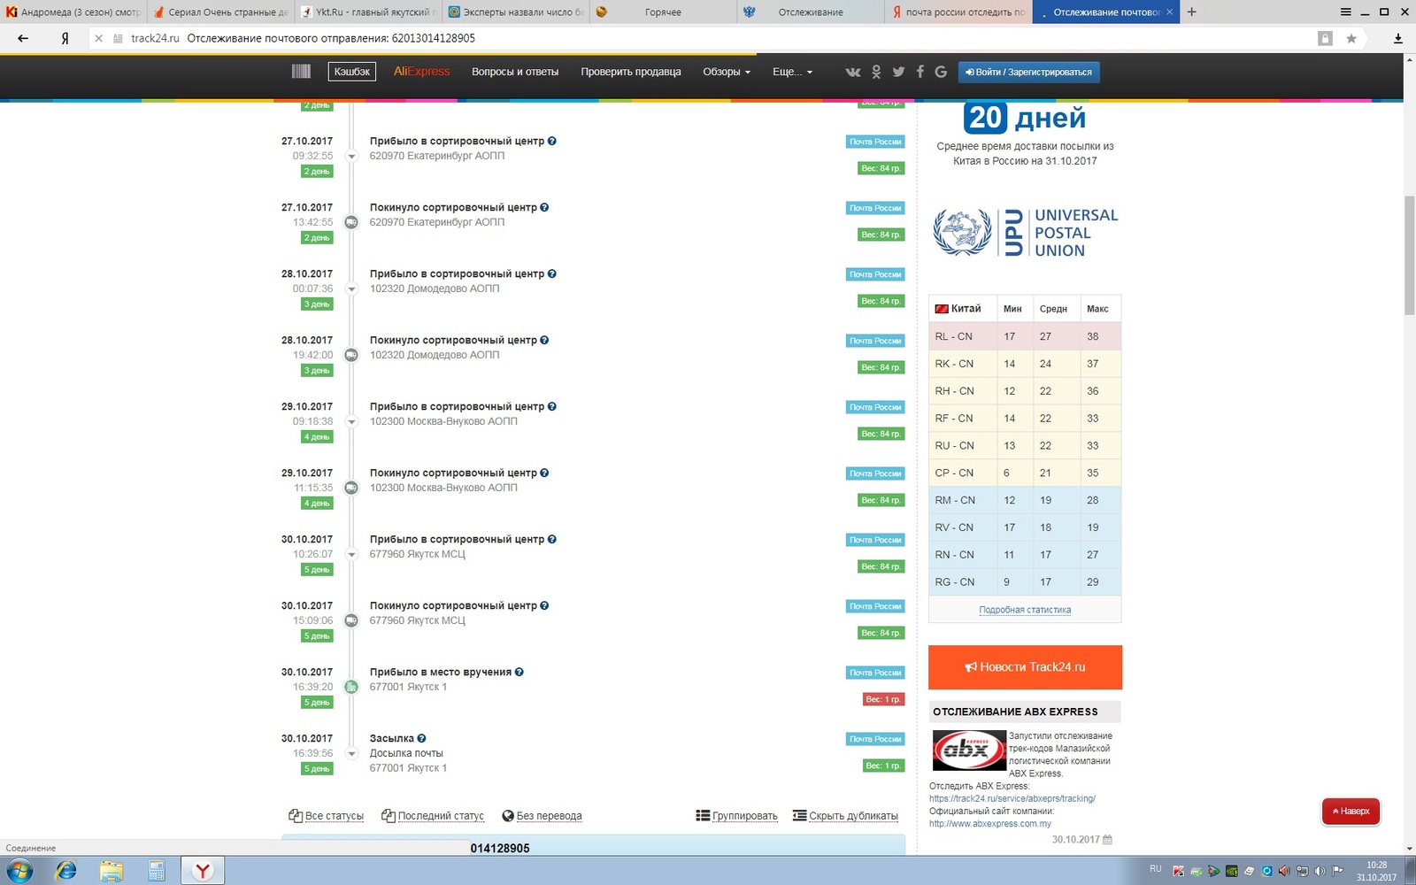1416x885 pixels.
Task: Open the Odnoklassniki social icon
Action: click(876, 72)
